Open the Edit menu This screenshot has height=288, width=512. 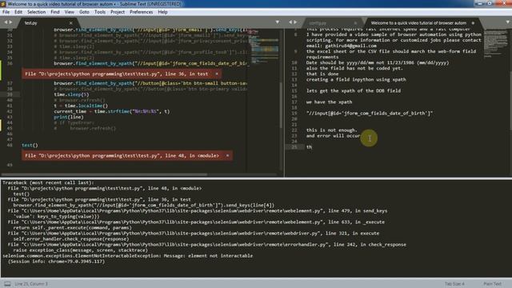click(18, 12)
